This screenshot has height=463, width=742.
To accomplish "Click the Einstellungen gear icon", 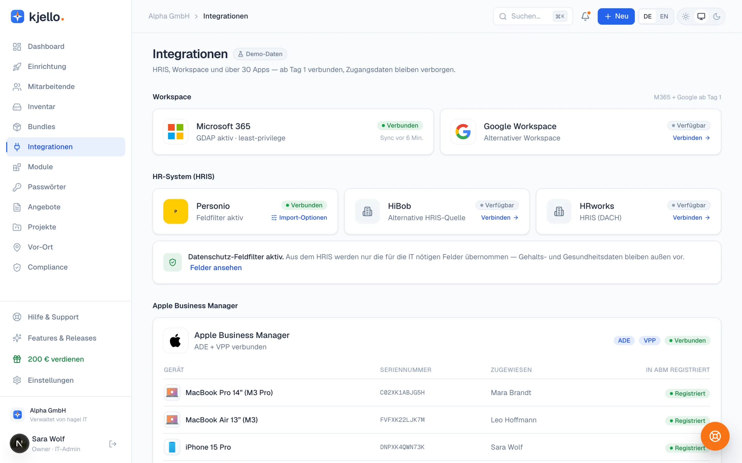I will 17,380.
